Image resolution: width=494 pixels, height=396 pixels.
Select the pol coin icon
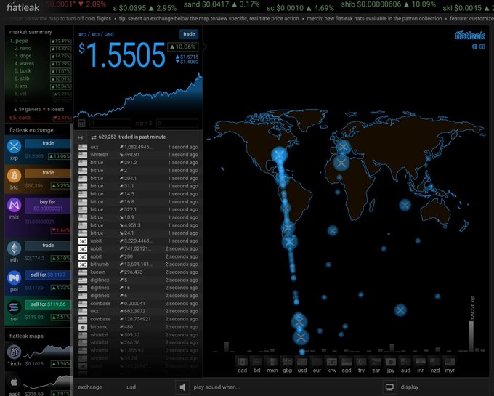coord(15,278)
